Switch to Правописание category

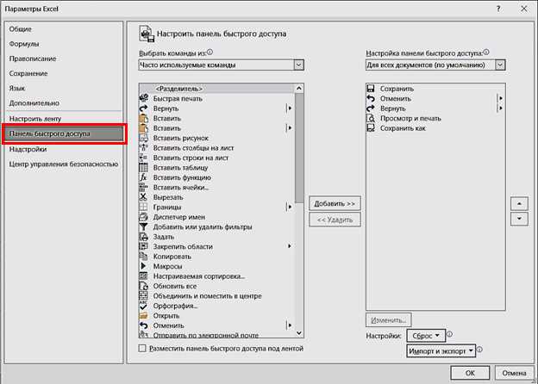[x=33, y=59]
